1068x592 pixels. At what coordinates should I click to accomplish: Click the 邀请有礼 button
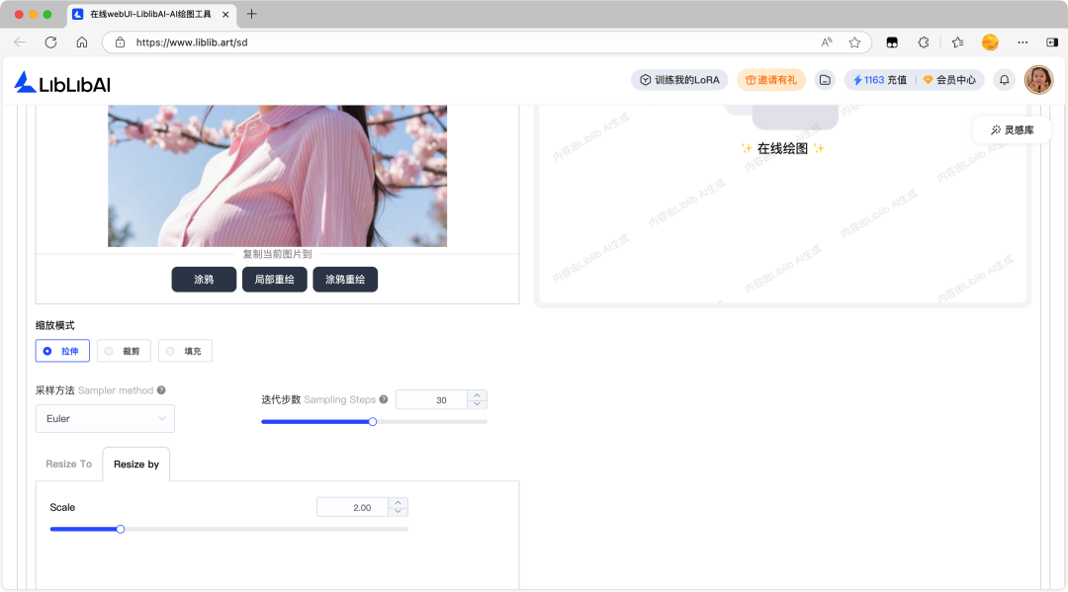point(771,80)
